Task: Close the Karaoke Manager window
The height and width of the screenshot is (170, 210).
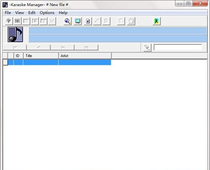Action: click(200, 3)
